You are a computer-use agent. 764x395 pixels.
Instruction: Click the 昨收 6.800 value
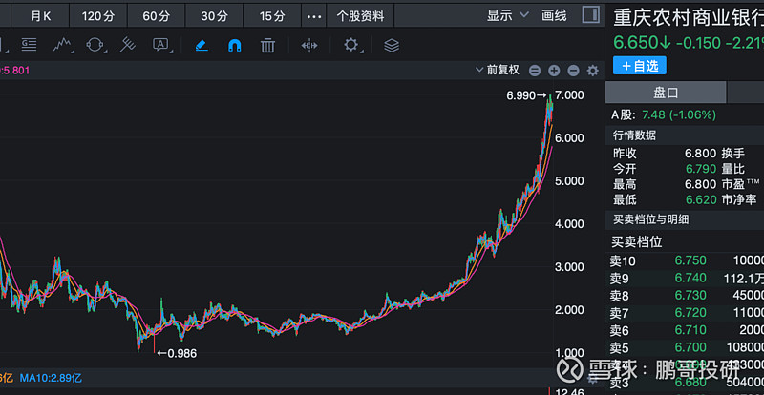tap(701, 154)
